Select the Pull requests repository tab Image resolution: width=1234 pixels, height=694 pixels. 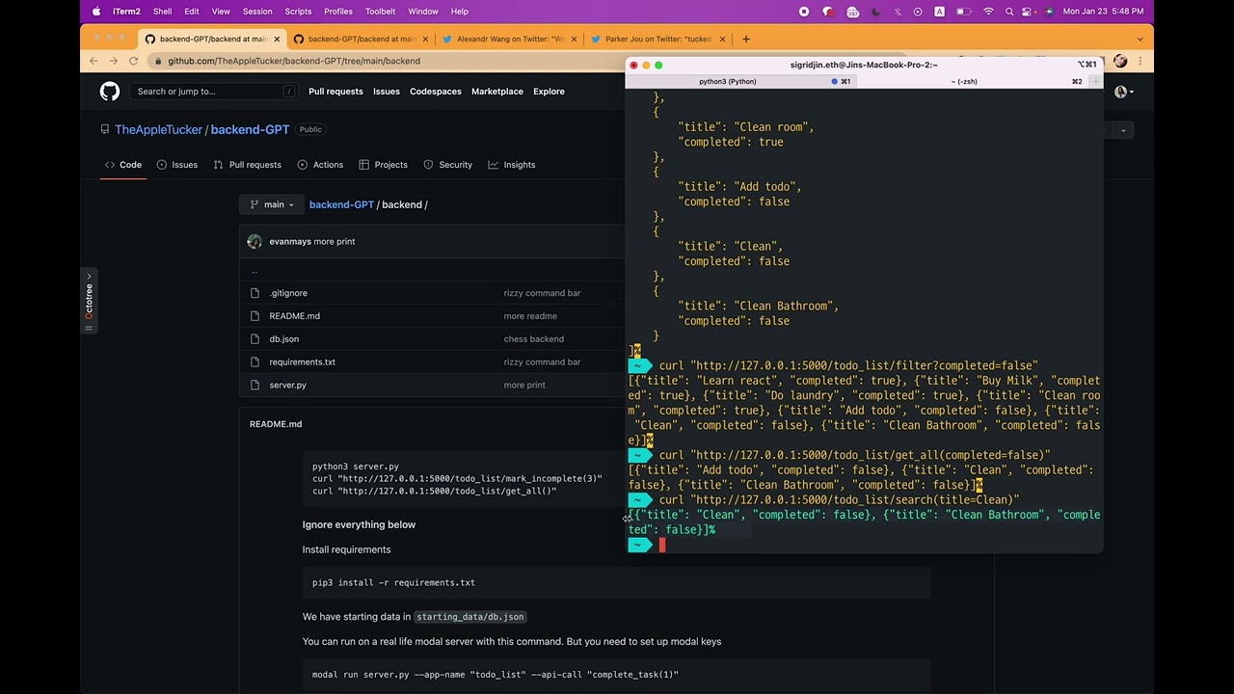[248, 165]
